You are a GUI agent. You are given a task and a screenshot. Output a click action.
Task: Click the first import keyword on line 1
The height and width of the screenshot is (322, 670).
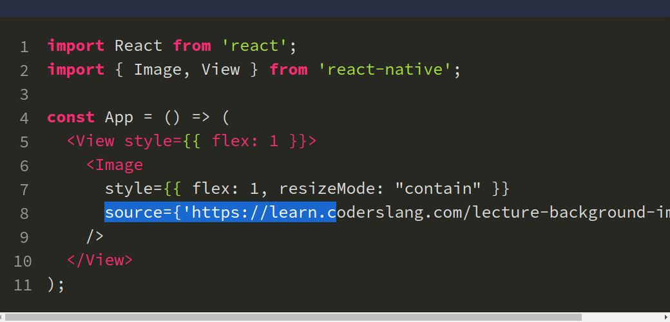(x=75, y=46)
